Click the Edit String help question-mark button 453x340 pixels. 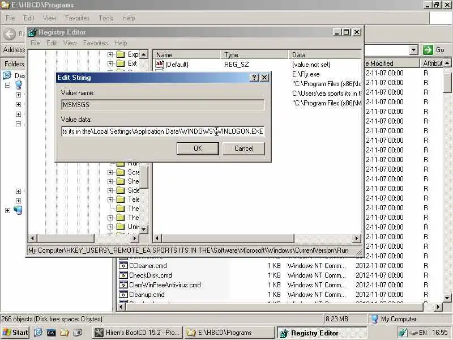[254, 78]
